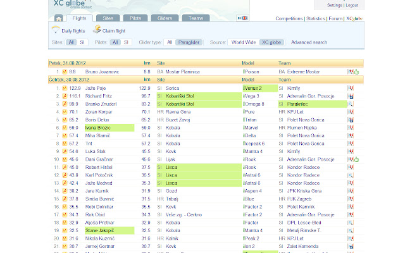The height and width of the screenshot is (253, 405).
Task: Click map icon in Tnt row
Action: point(351,144)
